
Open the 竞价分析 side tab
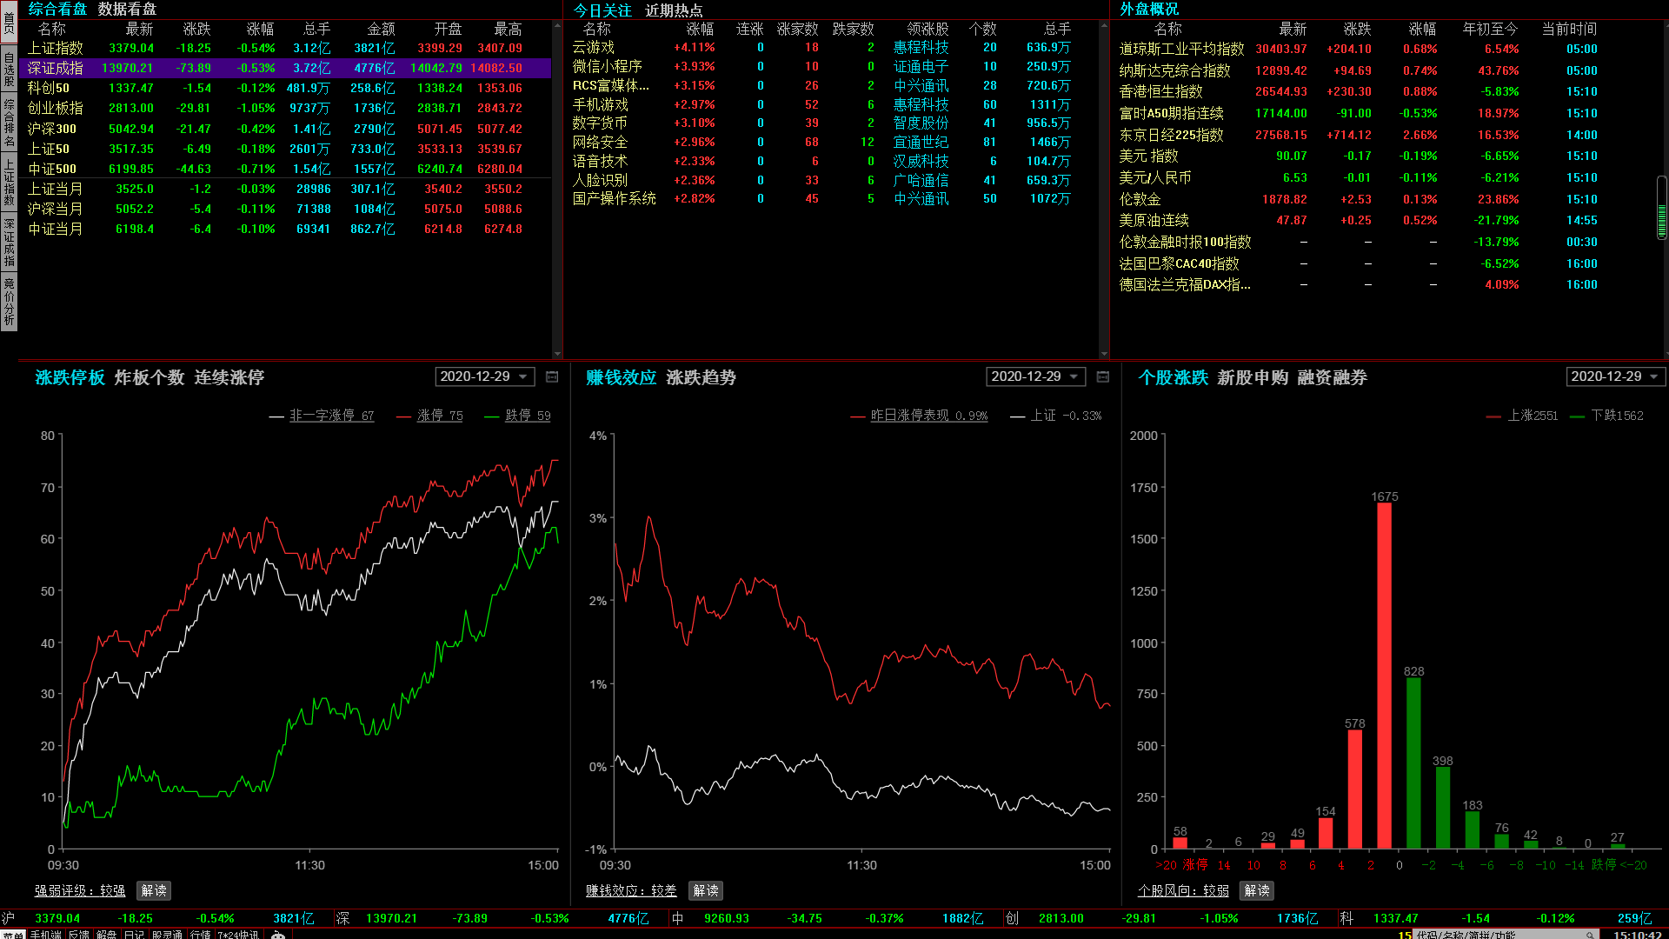click(9, 301)
